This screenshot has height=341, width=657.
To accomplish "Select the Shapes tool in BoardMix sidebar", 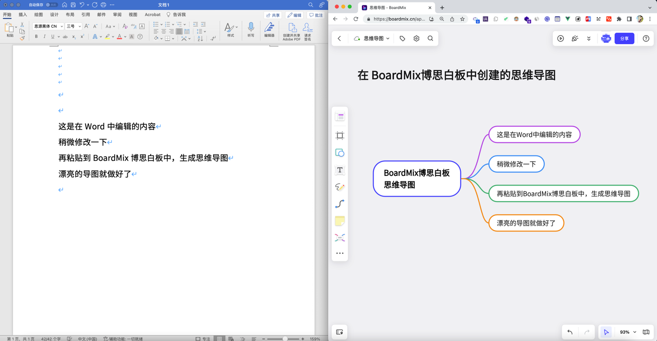I will click(339, 153).
